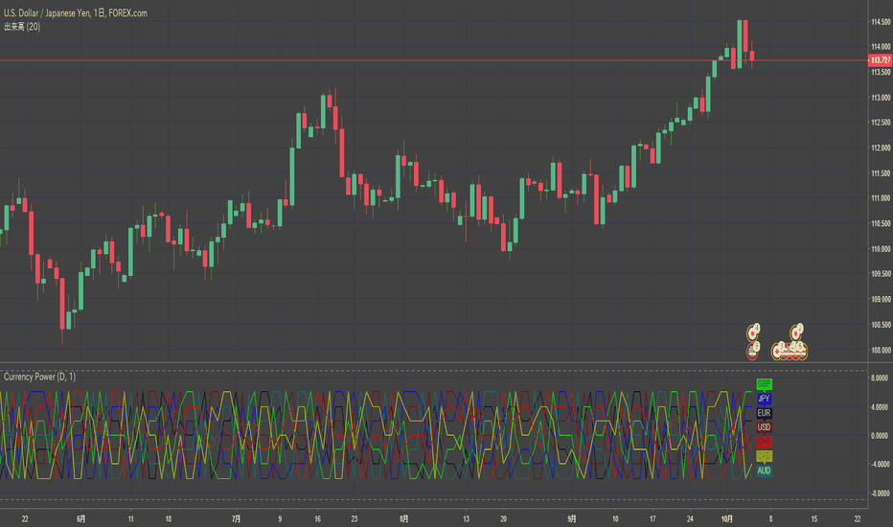The width and height of the screenshot is (893, 527).
Task: Click the 8.0000 indicator scale label
Action: click(880, 378)
